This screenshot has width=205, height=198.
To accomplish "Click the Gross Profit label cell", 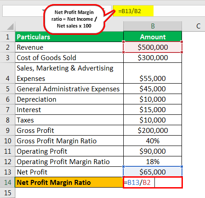I will pos(69,130).
